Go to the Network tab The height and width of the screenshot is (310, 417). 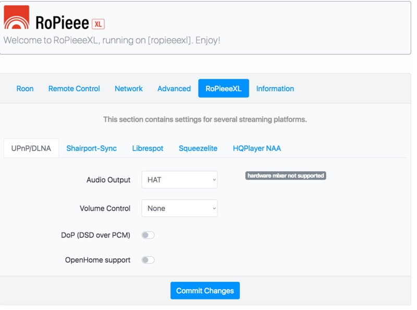click(x=129, y=89)
